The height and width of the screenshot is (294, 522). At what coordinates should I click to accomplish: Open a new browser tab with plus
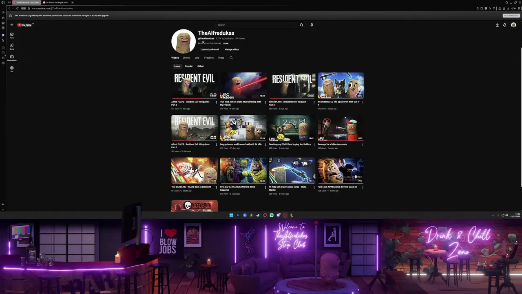click(x=72, y=2)
